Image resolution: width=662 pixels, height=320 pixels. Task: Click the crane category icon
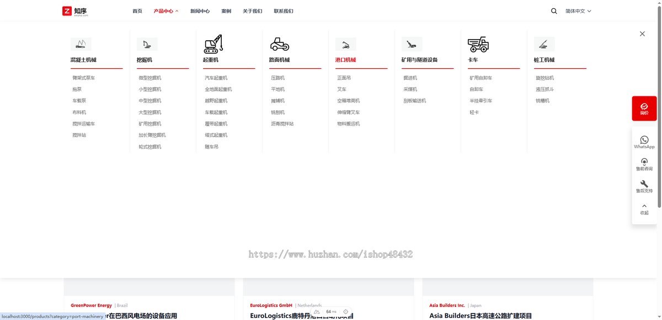point(213,44)
